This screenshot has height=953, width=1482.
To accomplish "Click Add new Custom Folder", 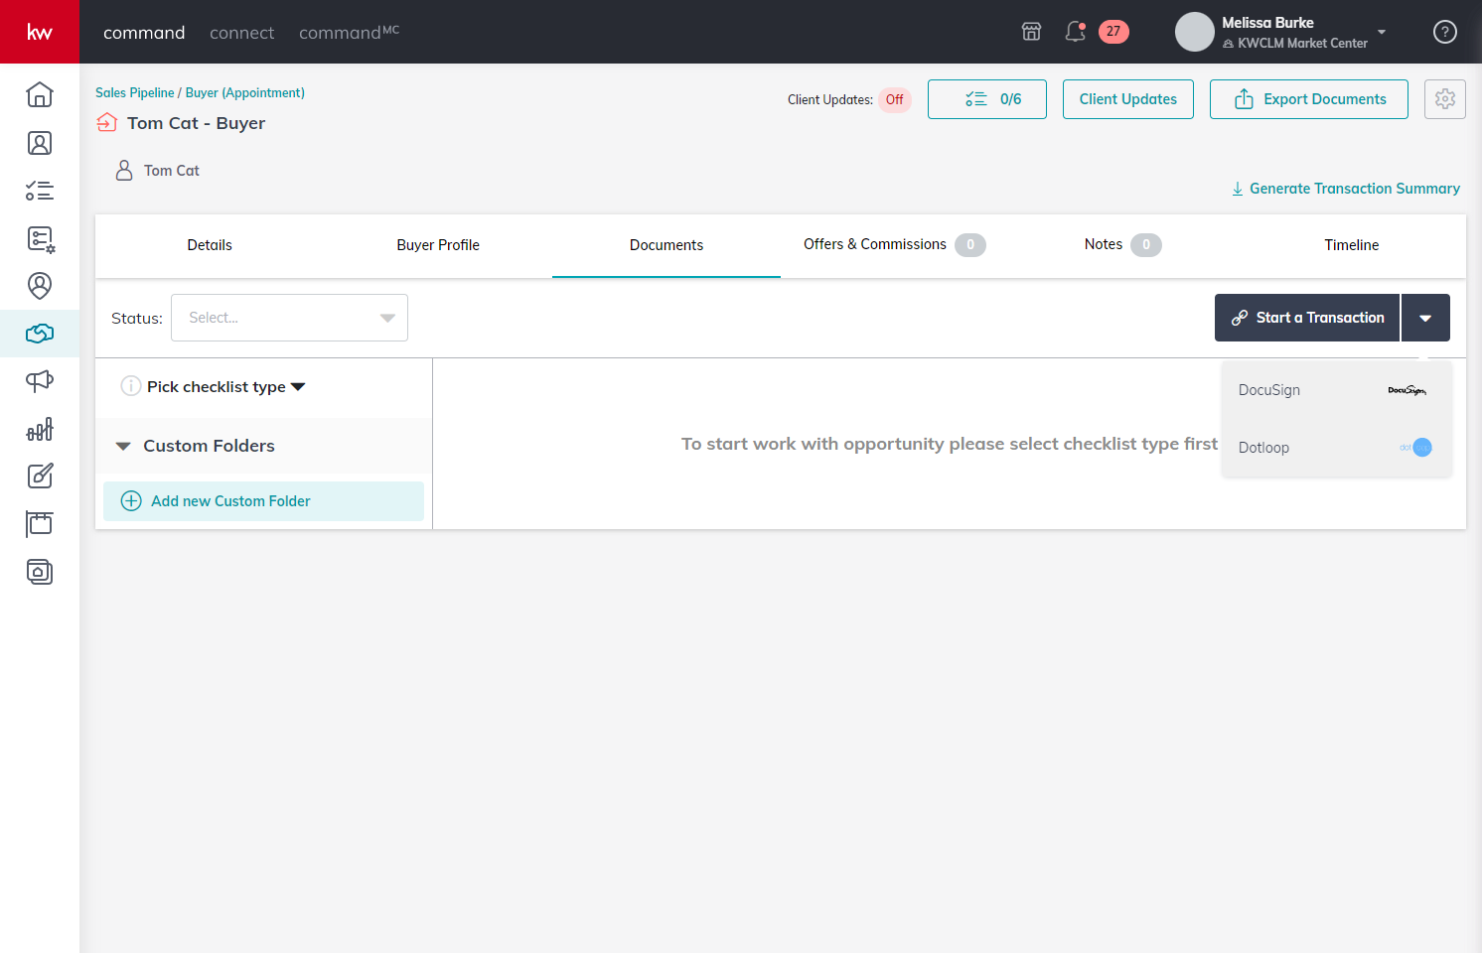I will [x=263, y=501].
